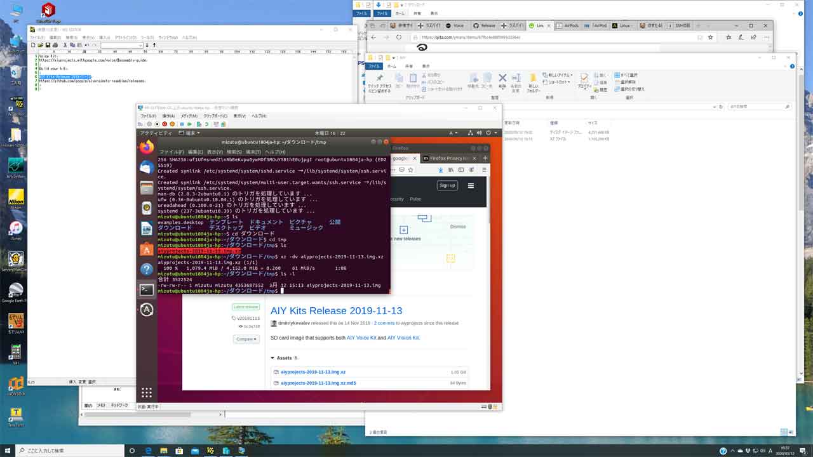Select Terminal icon in Ubuntu dock
Screen dimensions: 813x457
147,289
